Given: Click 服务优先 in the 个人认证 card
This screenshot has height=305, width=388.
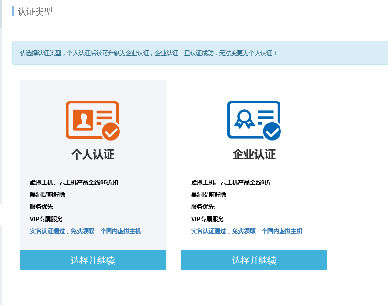Looking at the screenshot, I should (42, 206).
